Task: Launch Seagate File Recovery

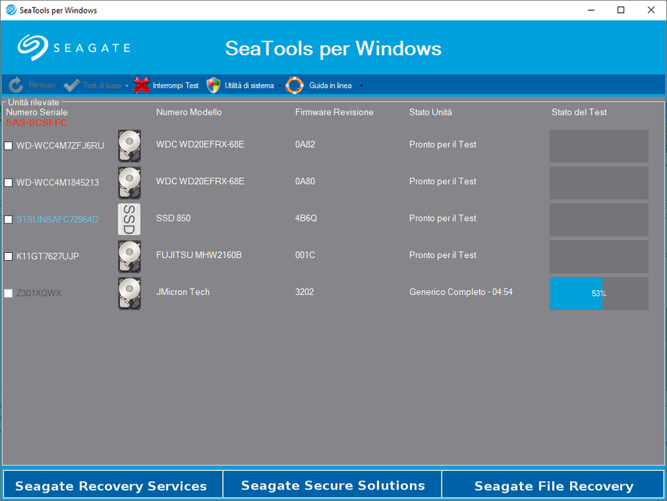Action: coord(553,485)
